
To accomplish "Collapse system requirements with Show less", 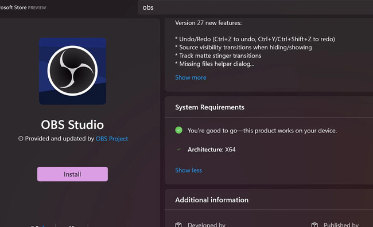I will click(188, 170).
